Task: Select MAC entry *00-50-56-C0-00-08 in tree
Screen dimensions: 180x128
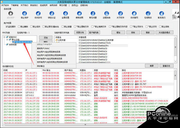Action: pyautogui.click(x=23, y=42)
